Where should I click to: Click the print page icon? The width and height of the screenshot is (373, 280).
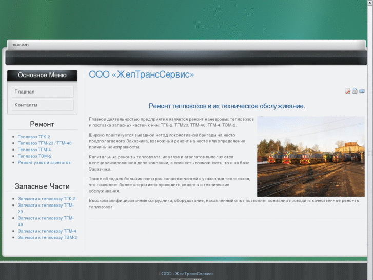click(355, 91)
